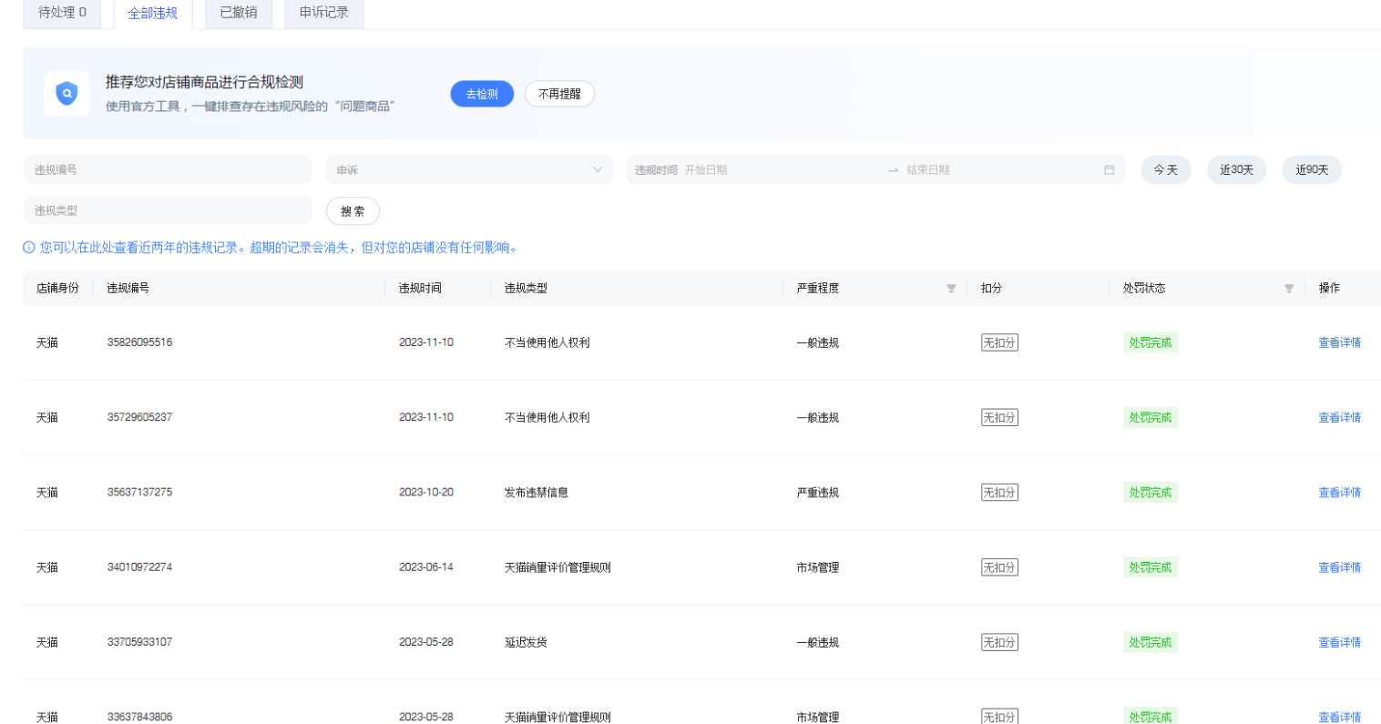Filter violations by 近90天
Screen dimensions: 1381x724
(1312, 170)
